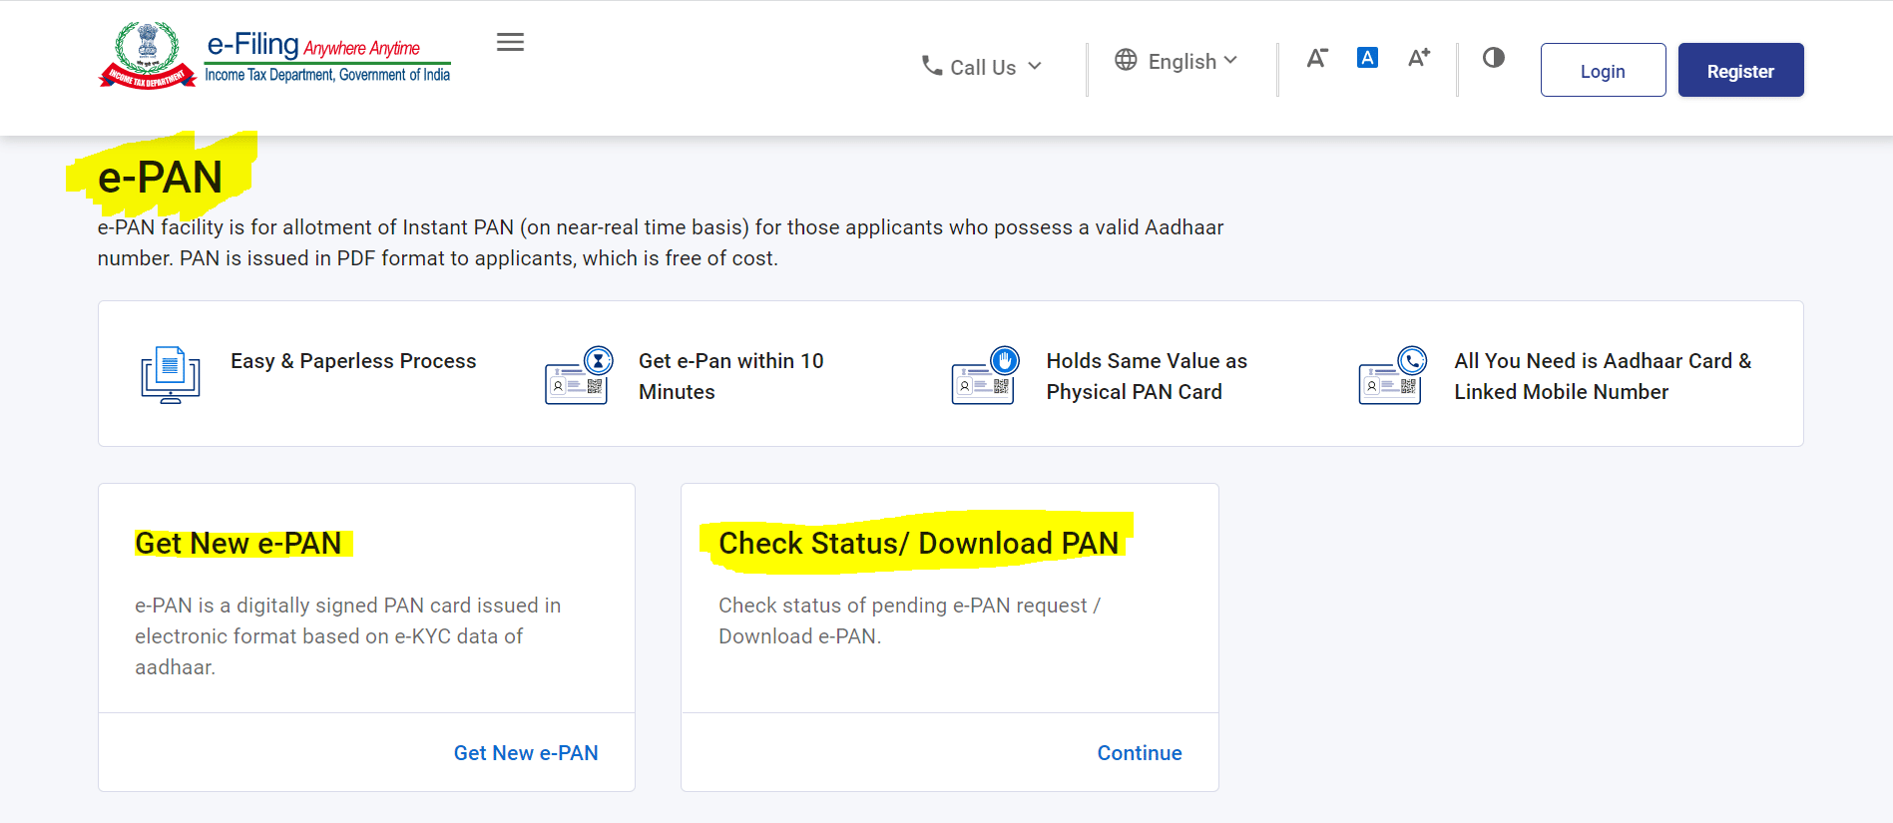1893x823 pixels.
Task: Click the Get e-Pan within 10 Minutes icon
Action: (579, 374)
